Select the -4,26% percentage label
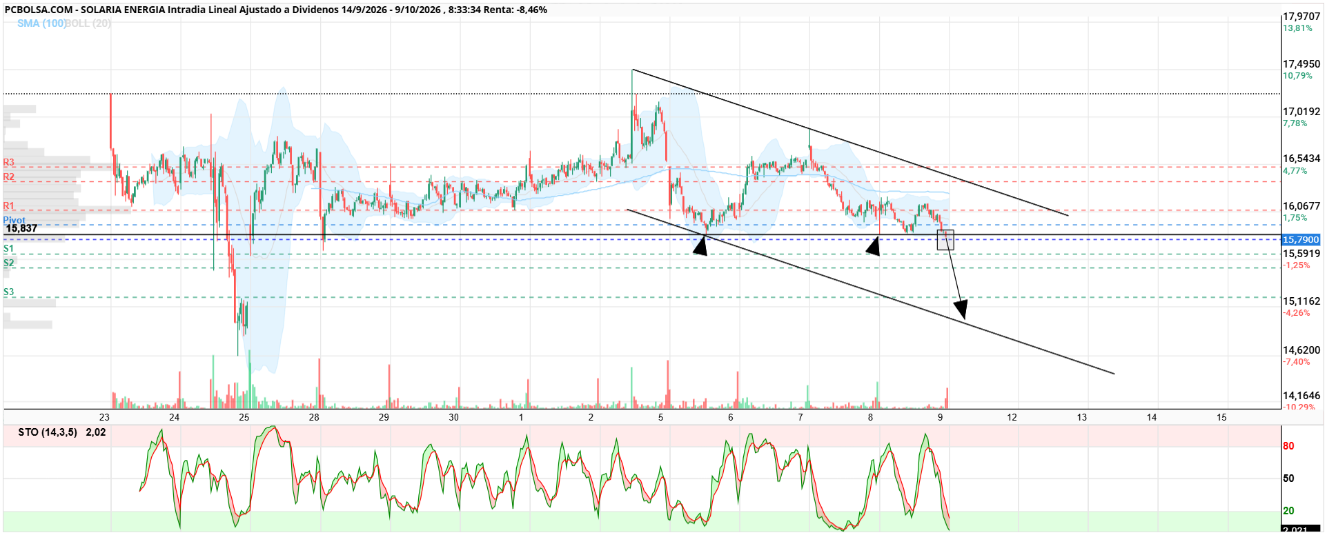This screenshot has height=535, width=1327. (1297, 313)
